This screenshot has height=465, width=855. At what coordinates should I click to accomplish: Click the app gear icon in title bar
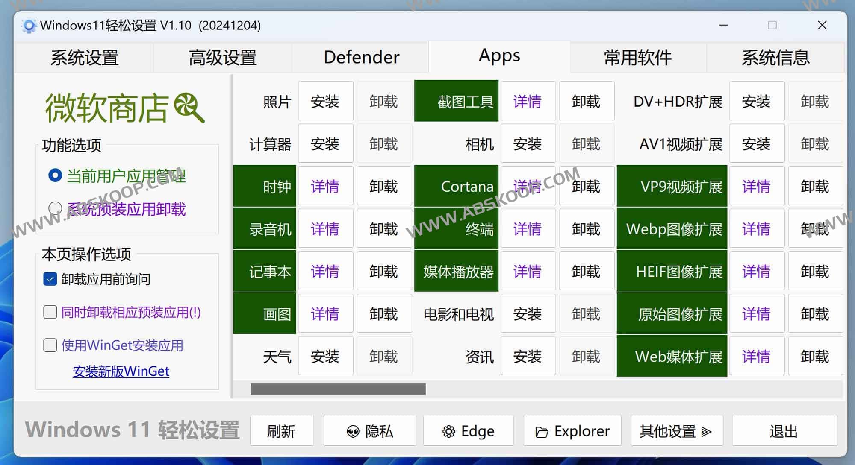29,26
